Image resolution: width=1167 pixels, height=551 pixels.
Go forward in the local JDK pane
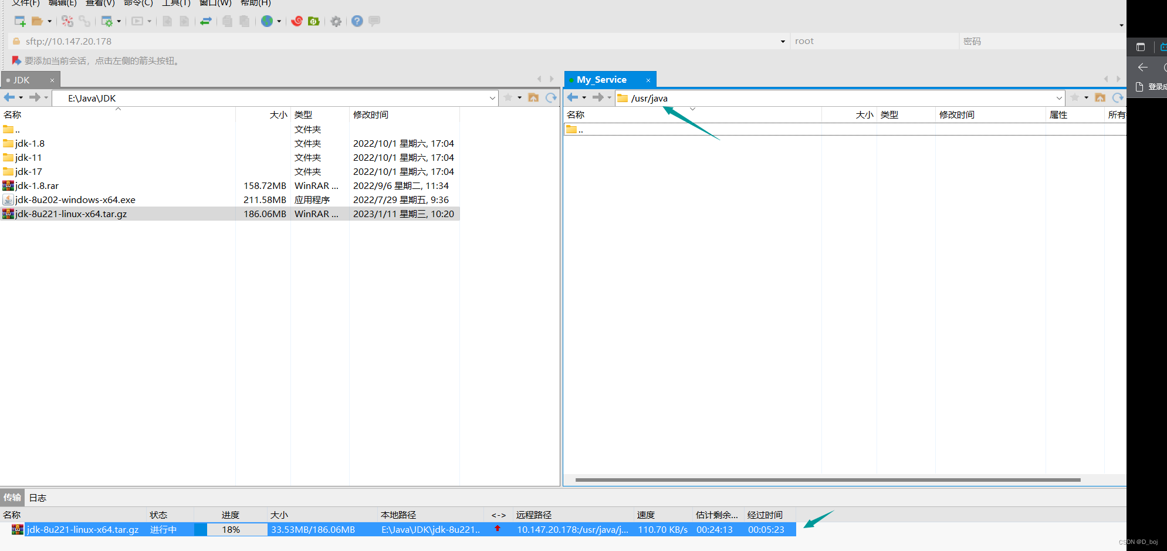tap(35, 97)
